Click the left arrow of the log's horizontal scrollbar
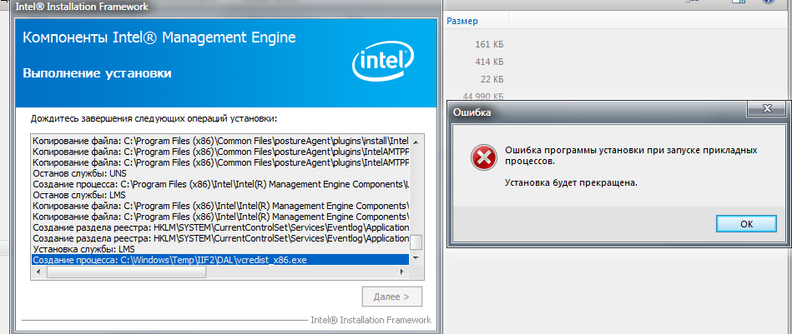 pos(38,272)
